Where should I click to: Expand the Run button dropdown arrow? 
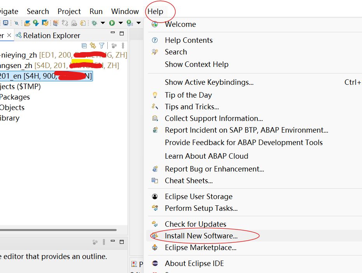[121, 23]
